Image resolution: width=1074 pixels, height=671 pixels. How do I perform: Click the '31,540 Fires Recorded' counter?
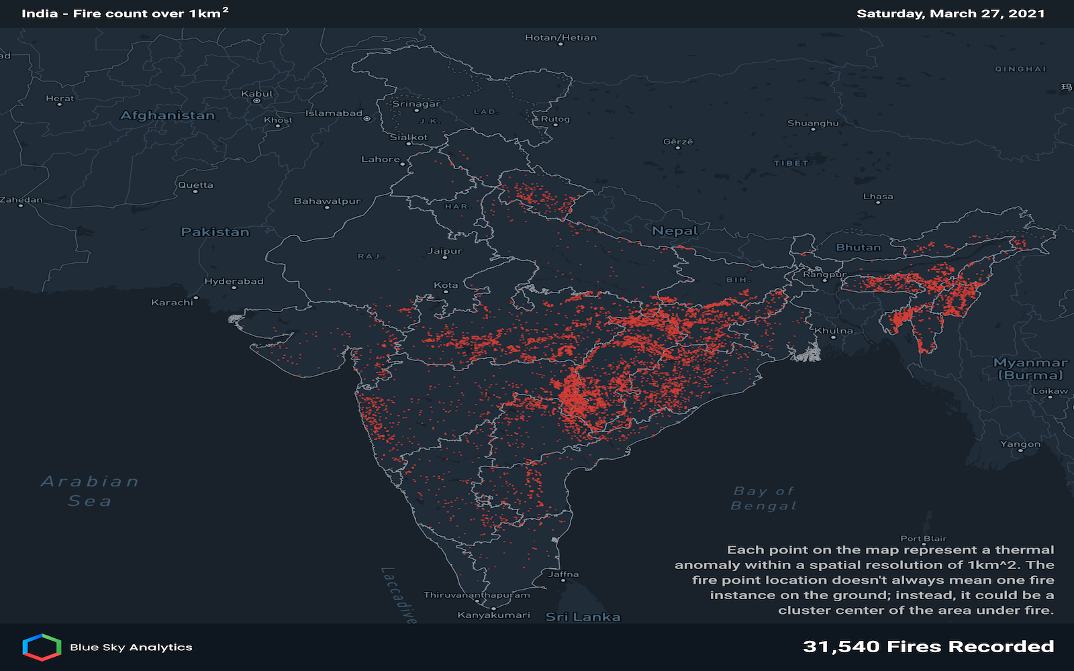click(928, 647)
